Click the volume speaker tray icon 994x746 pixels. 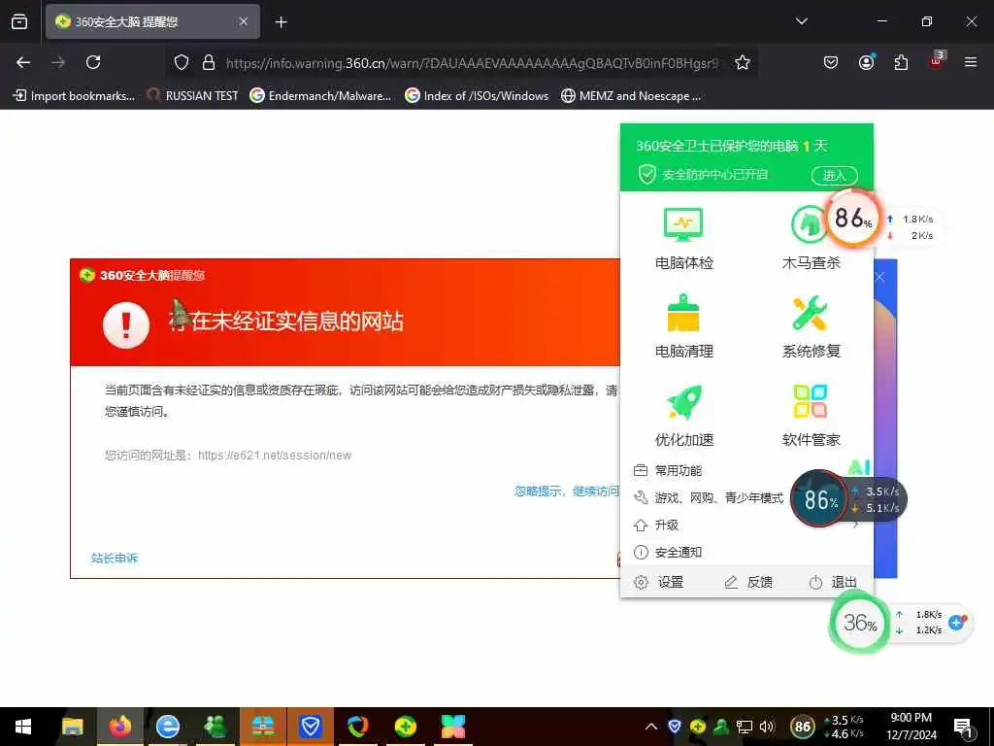[x=767, y=727]
